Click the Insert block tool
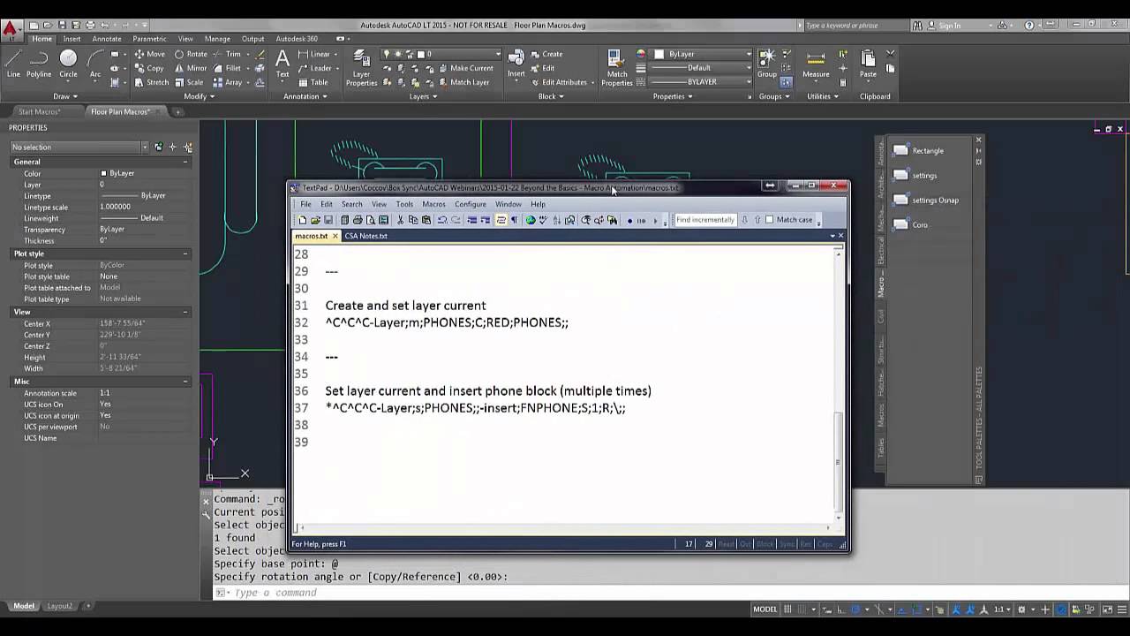The height and width of the screenshot is (636, 1130). 516,64
